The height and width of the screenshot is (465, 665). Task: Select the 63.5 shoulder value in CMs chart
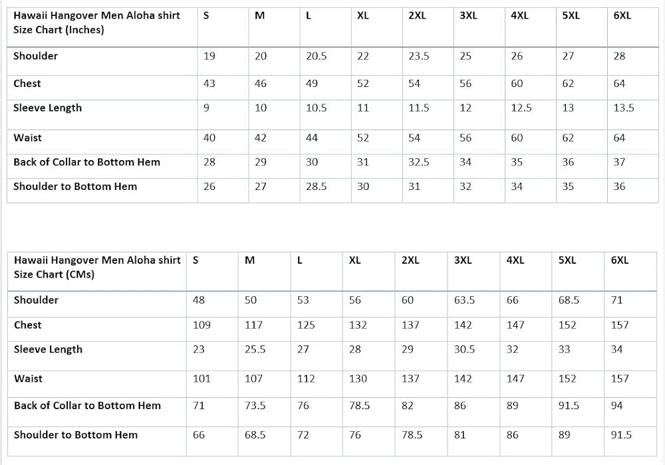(x=464, y=300)
